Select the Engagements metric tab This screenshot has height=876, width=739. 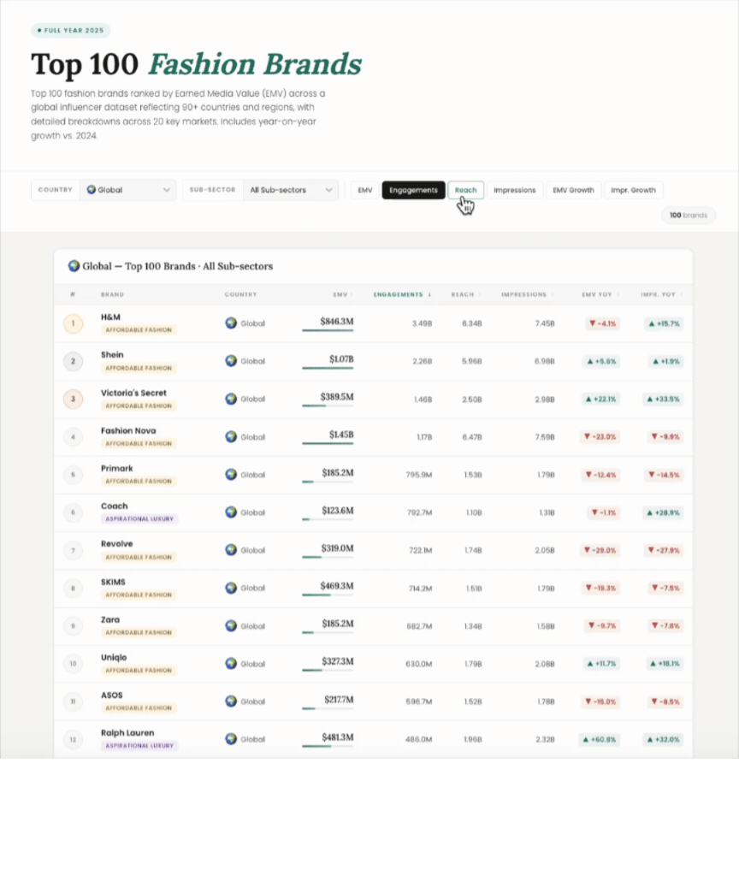413,190
